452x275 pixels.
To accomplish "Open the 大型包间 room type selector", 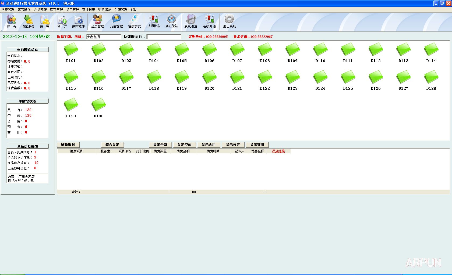I will [104, 37].
